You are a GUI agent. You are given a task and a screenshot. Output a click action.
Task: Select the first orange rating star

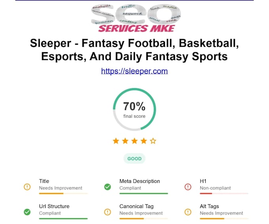pos(116,141)
